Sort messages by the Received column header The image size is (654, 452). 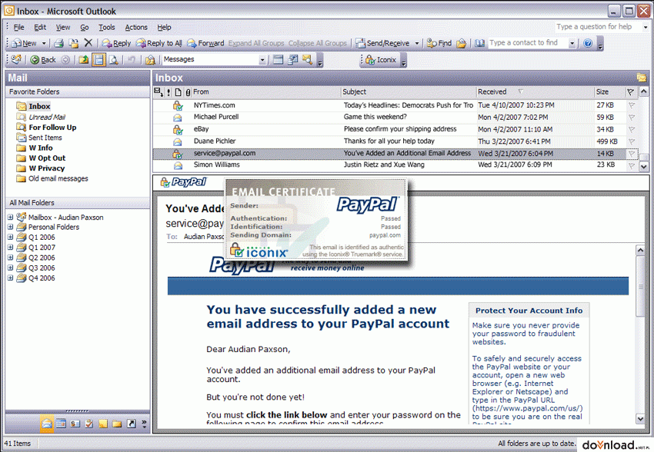pos(536,92)
